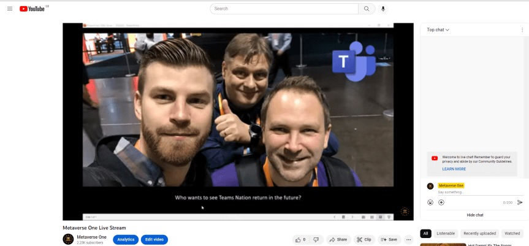Expand the Top chat dropdown

[x=438, y=30]
